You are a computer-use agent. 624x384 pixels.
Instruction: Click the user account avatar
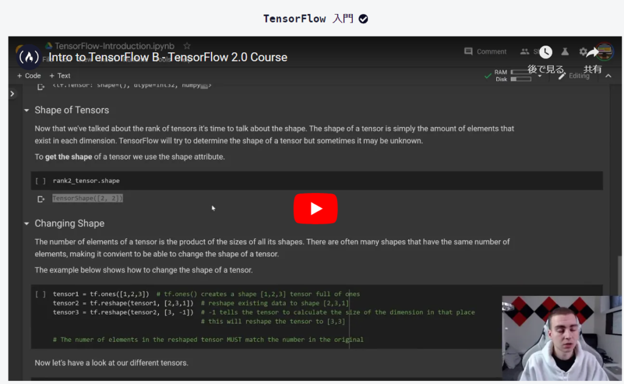tap(604, 52)
